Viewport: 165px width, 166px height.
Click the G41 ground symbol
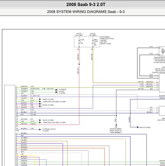pos(116,125)
